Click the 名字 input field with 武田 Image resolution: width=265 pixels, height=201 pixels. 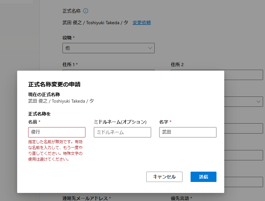(188, 132)
